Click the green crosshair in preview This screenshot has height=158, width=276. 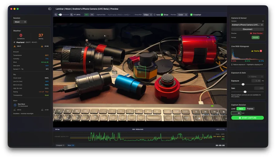140,72
